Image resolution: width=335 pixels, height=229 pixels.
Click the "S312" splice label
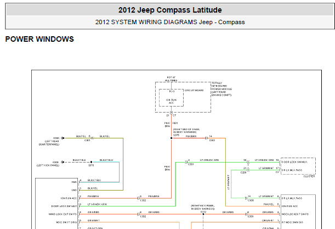coord(203,212)
